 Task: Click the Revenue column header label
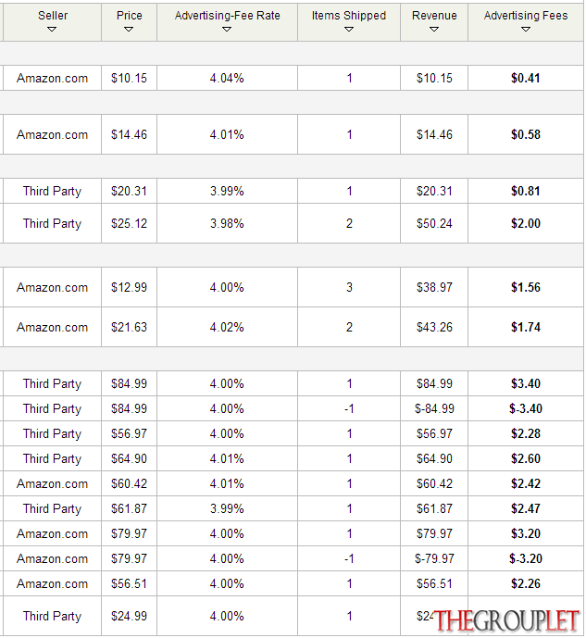tap(434, 16)
